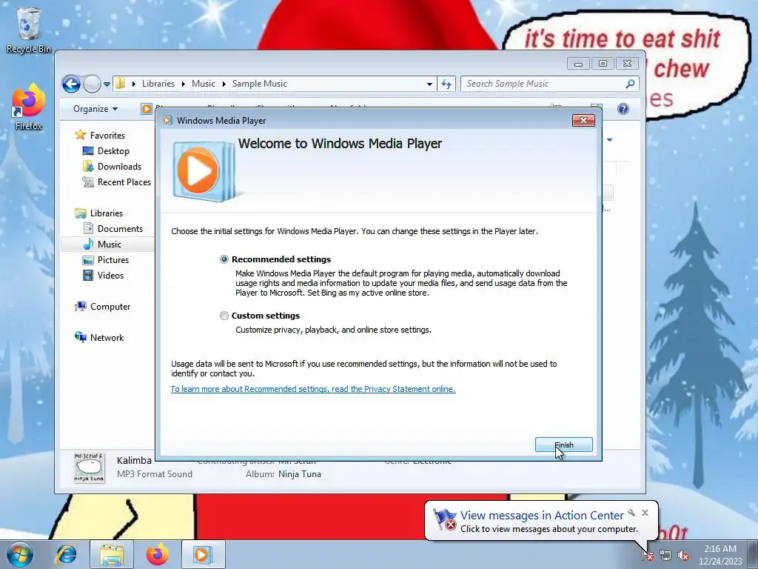Close the Action Center notification balloon
Image resolution: width=758 pixels, height=569 pixels.
tap(645, 513)
